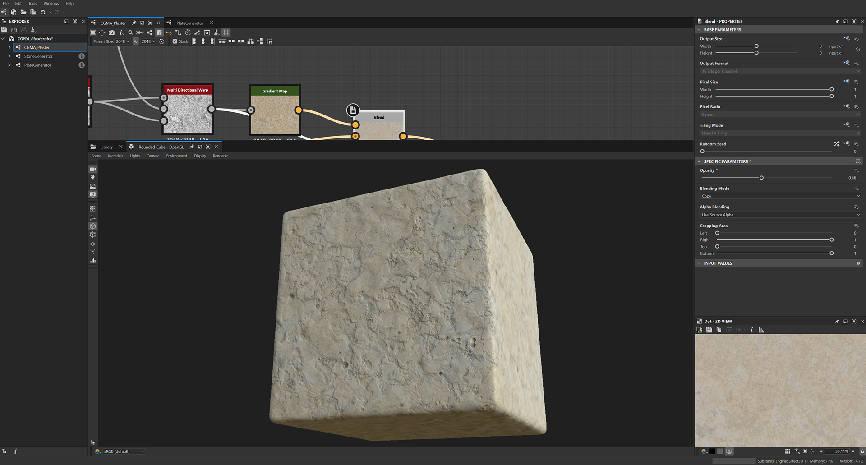Pin the CGMA_Plaster graph tab

tap(134, 23)
